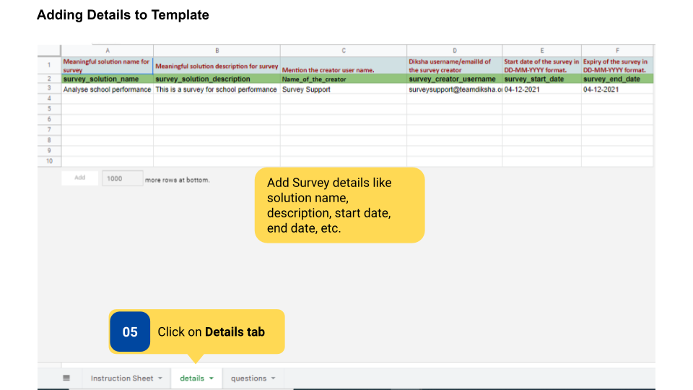This screenshot has width=693, height=390.
Task: Click the select-all corner box of the grid
Action: [x=49, y=51]
